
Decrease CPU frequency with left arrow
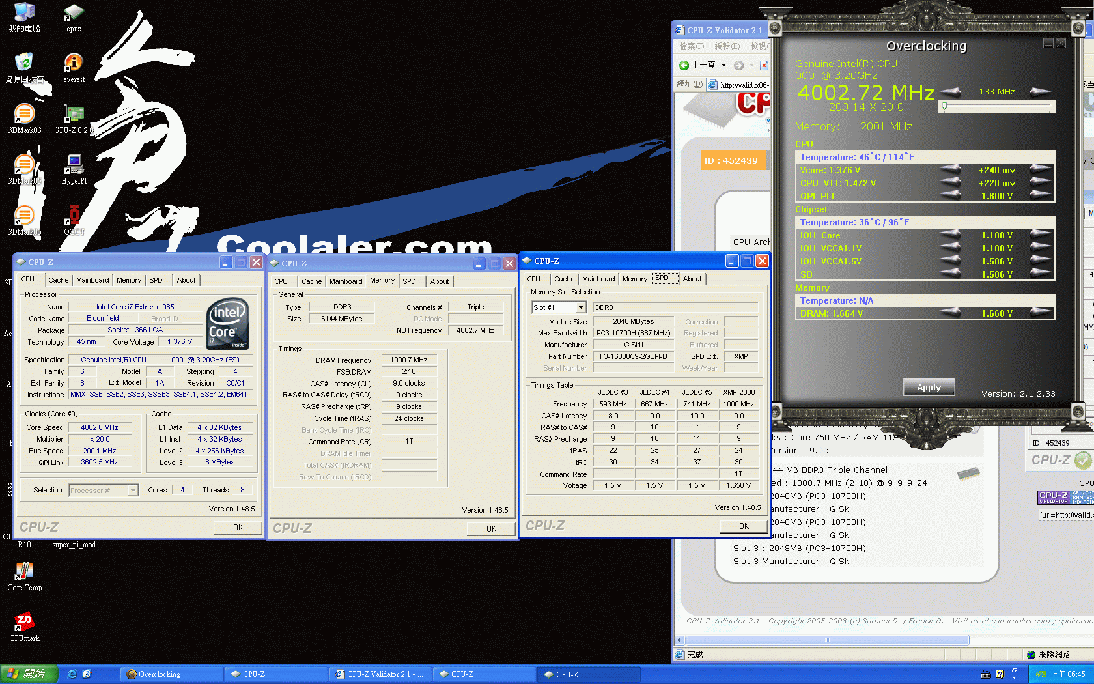[x=951, y=91]
